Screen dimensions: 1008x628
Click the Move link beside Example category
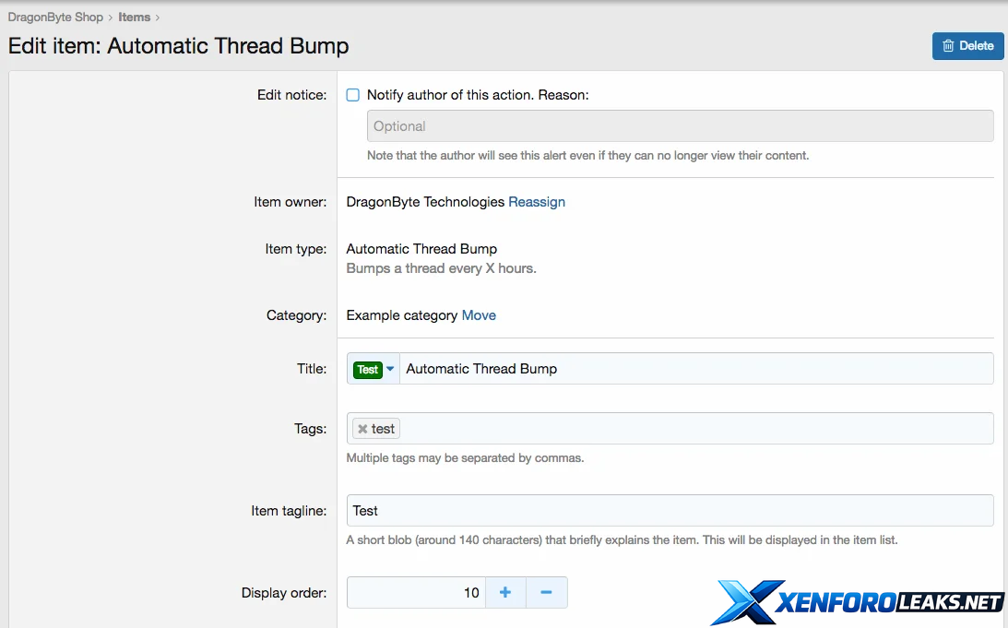click(479, 315)
